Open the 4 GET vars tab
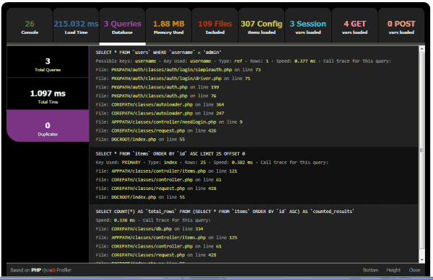Image resolution: width=433 pixels, height=280 pixels. point(354,26)
